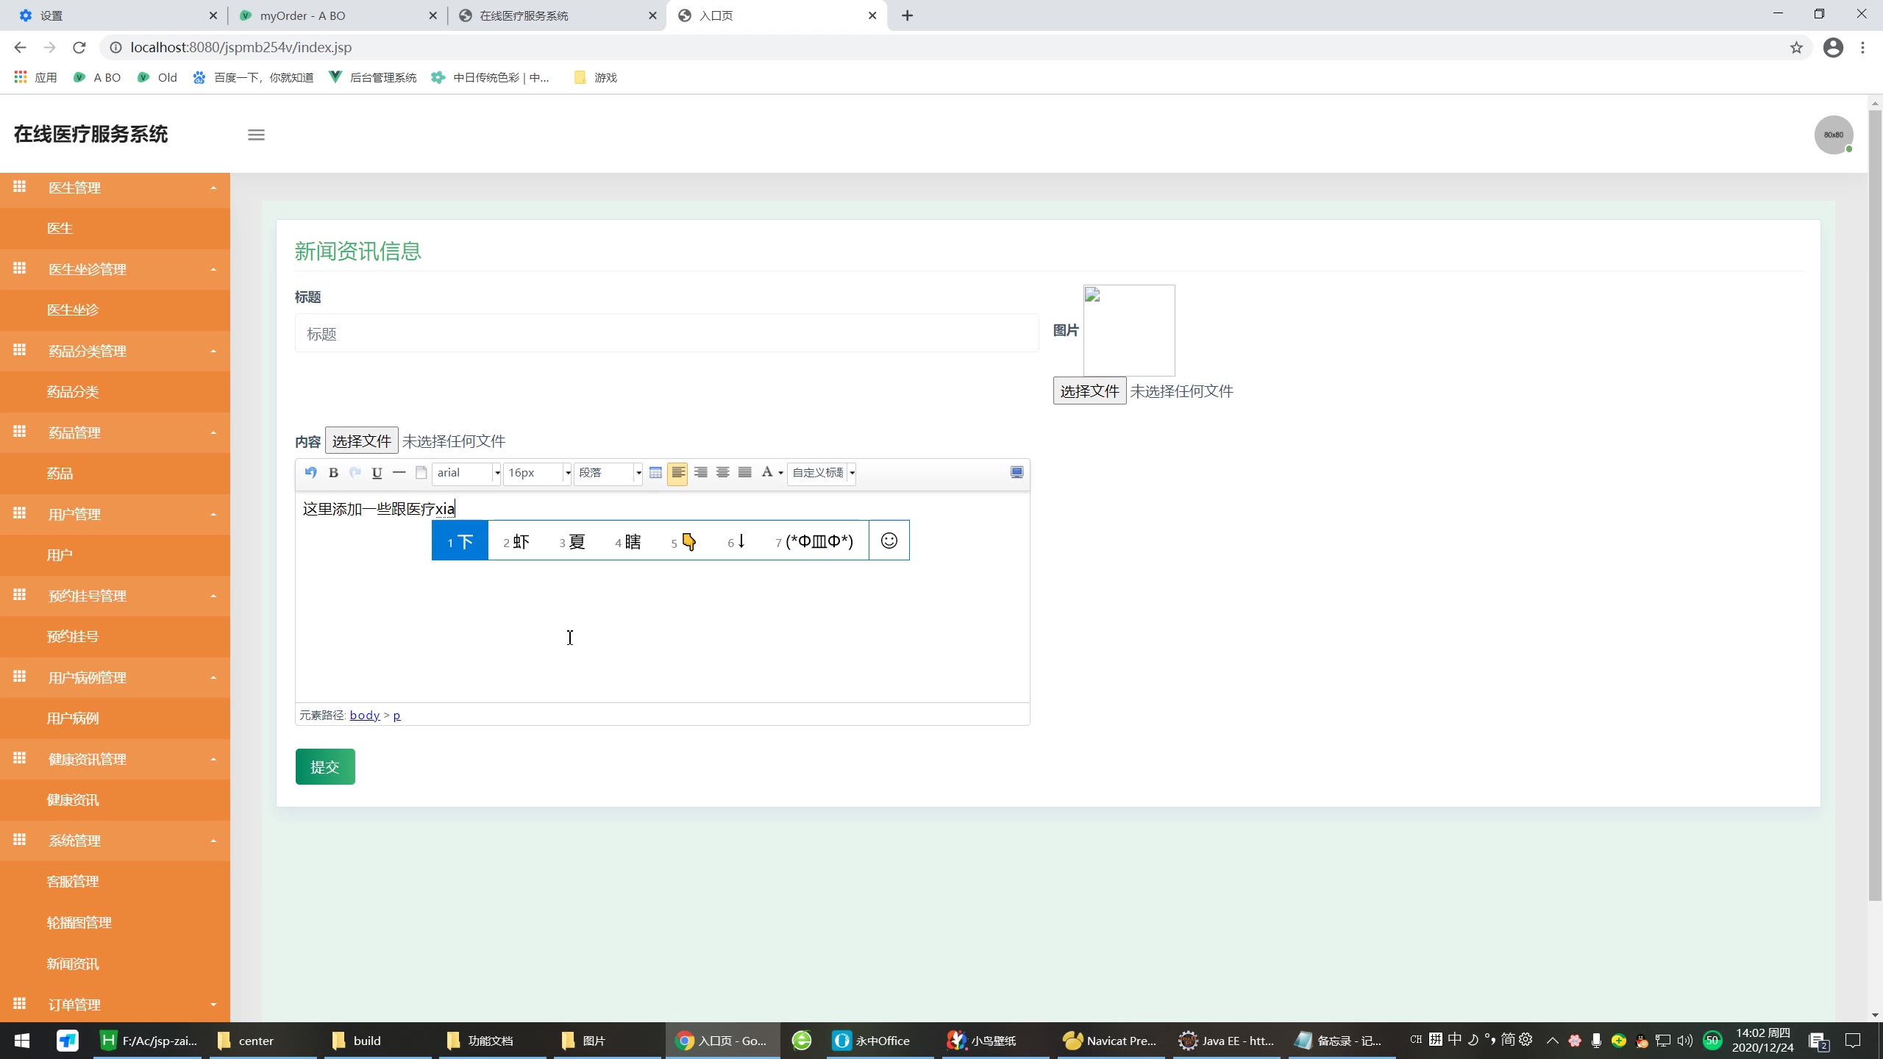
Task: Collapse the 用户病例管理 sidebar section
Action: pos(115,677)
